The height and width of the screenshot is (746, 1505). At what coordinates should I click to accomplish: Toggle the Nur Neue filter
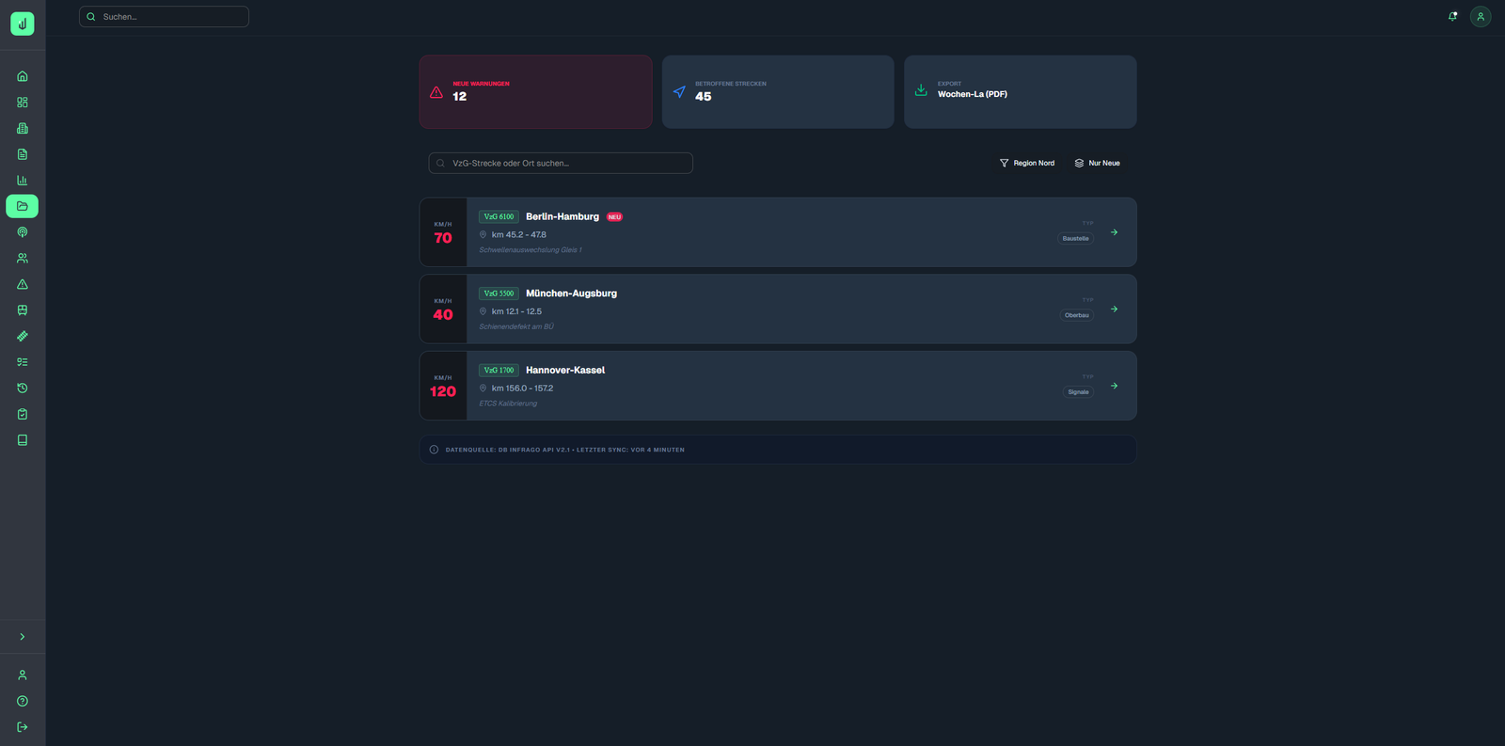[x=1097, y=163]
